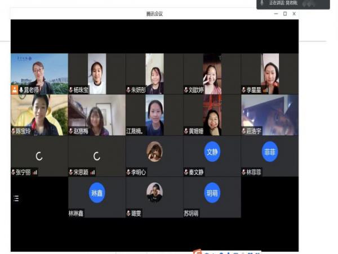Click the 文静 blue avatar circle
Image resolution: width=338 pixels, height=254 pixels.
point(212,152)
